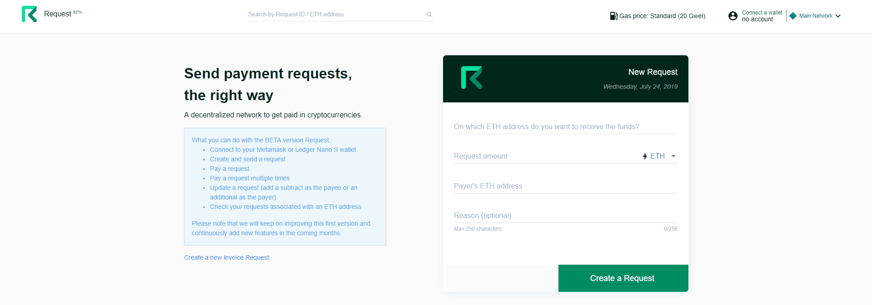Click 'Create and send a request' item
This screenshot has height=305, width=872.
(x=248, y=159)
